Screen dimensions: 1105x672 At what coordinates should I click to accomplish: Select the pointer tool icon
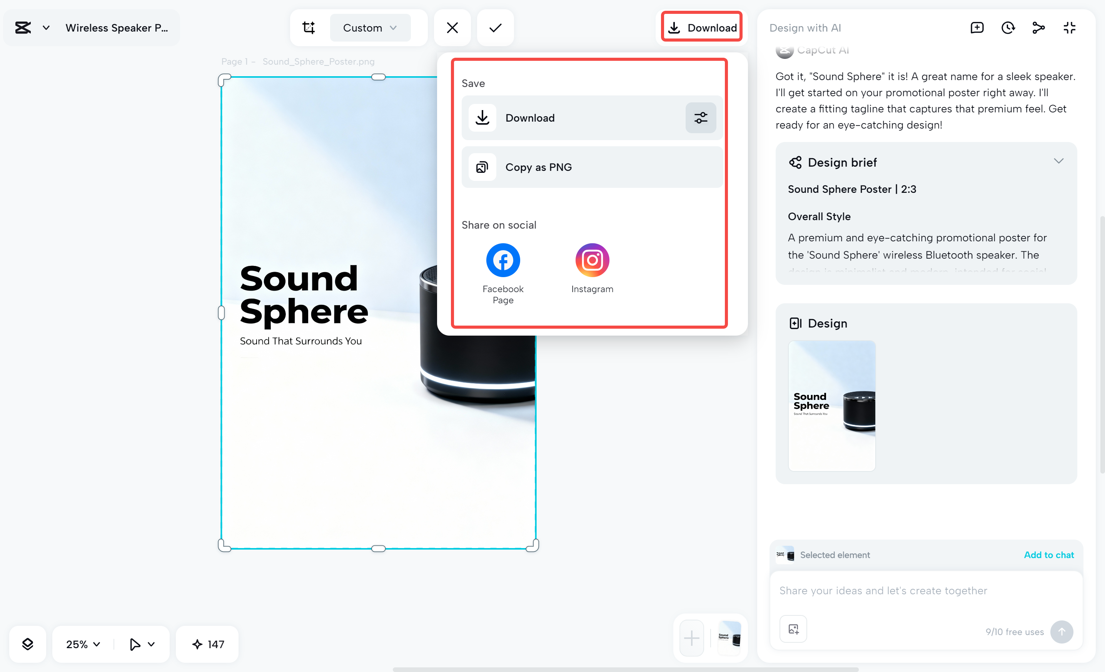coord(135,644)
